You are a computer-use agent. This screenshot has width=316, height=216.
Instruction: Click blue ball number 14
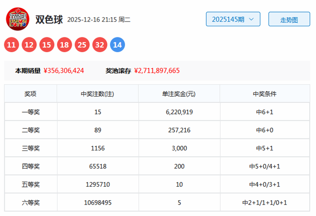point(117,45)
